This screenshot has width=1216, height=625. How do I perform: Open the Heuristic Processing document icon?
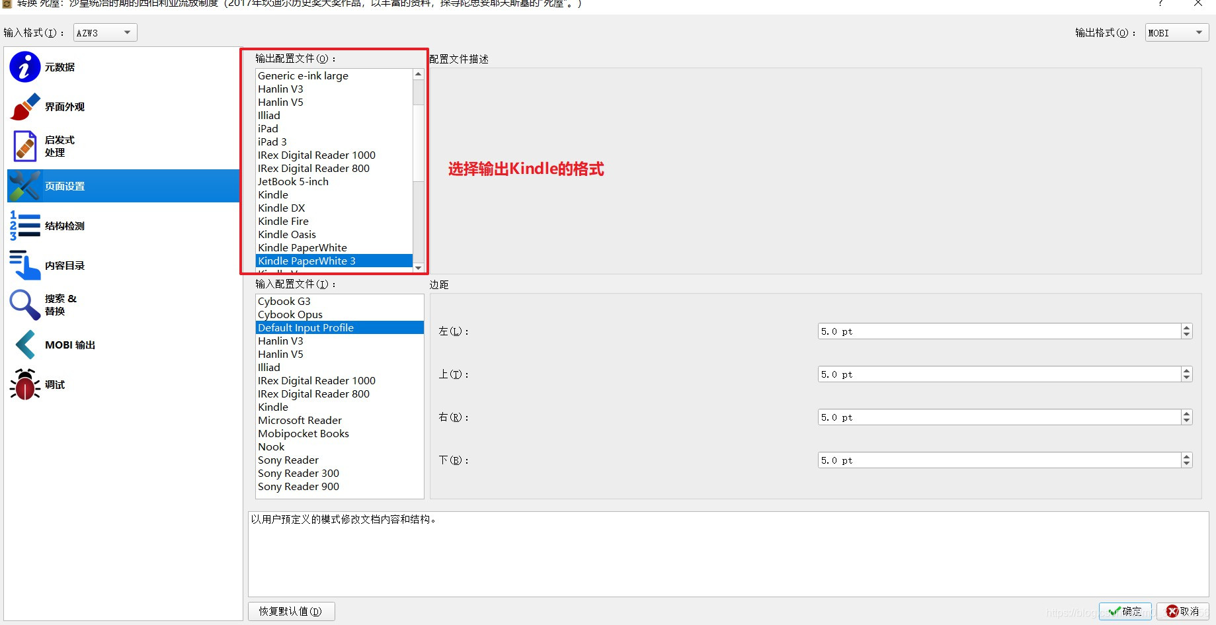25,146
